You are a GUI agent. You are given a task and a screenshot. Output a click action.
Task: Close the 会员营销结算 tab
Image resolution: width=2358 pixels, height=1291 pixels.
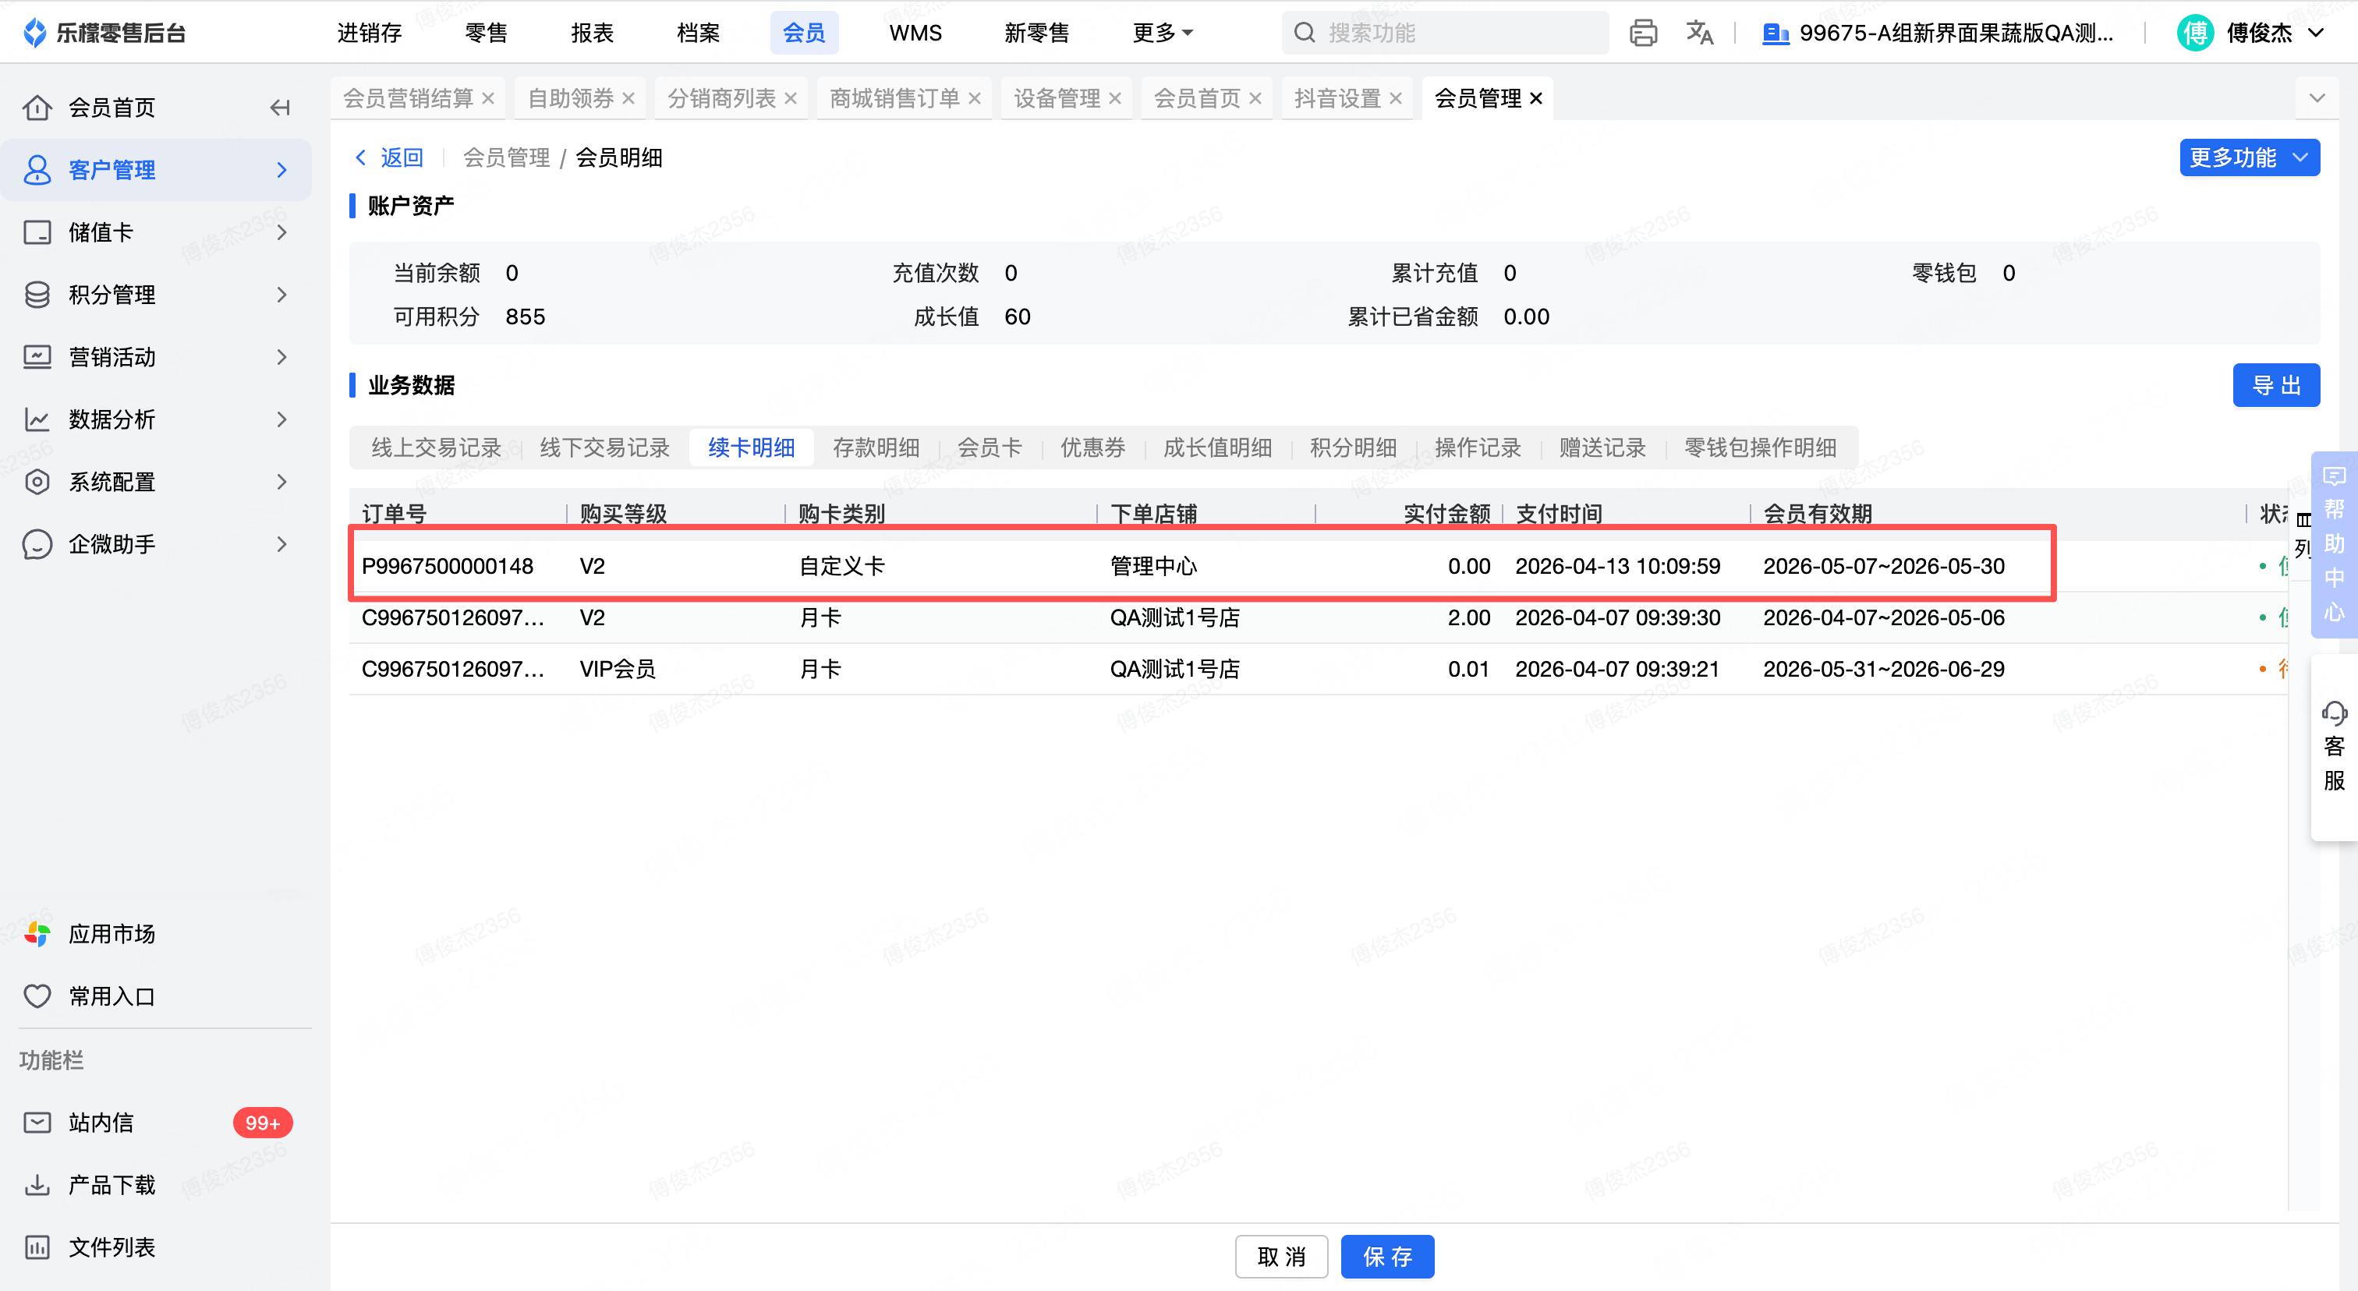pos(488,99)
